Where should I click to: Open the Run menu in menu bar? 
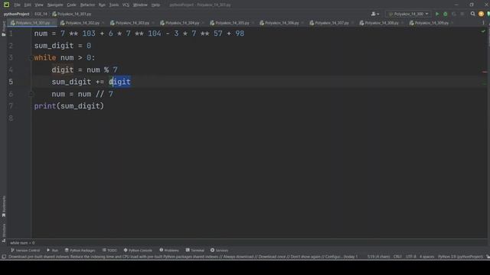102,5
